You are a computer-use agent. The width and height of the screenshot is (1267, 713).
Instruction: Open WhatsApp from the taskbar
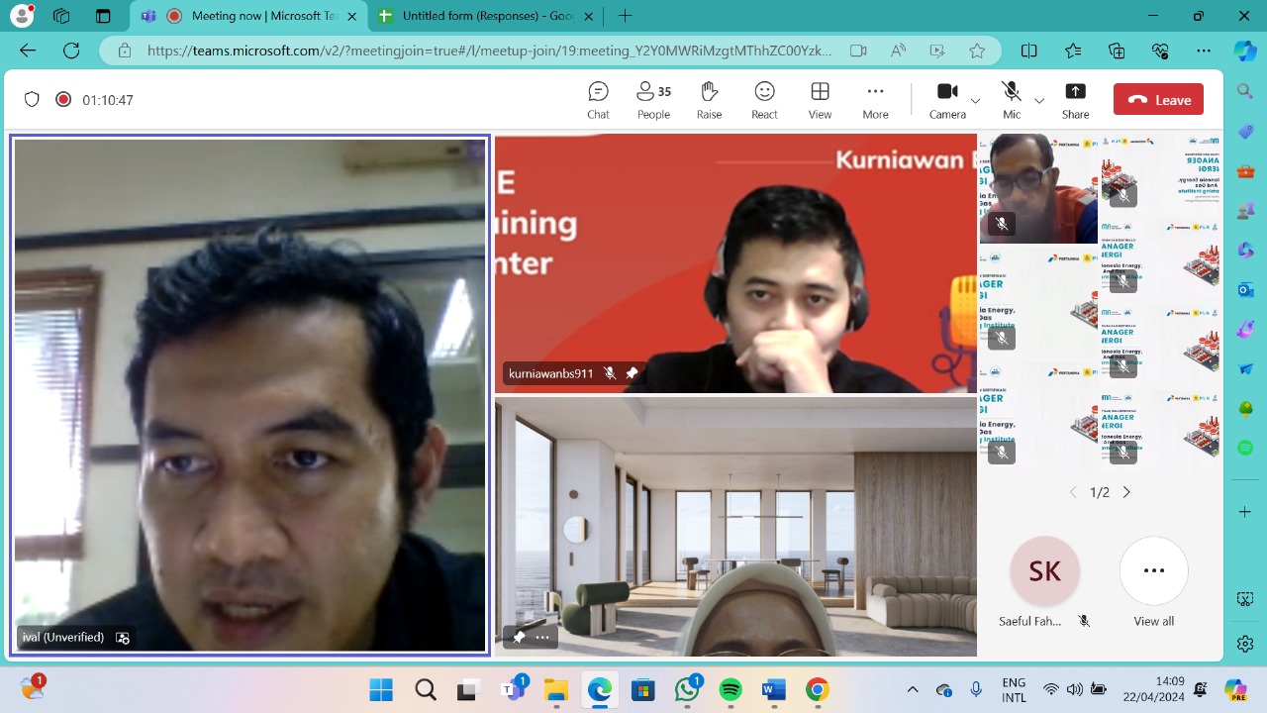click(x=687, y=689)
